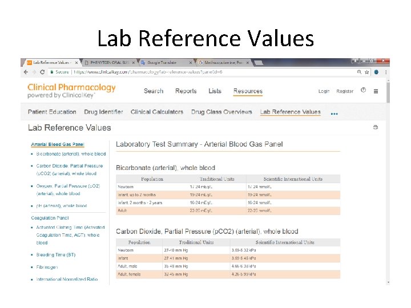Viewport: 411px width, 308px height.
Task: Select the Lab Reference Values sub-tab
Action: pyautogui.click(x=290, y=112)
